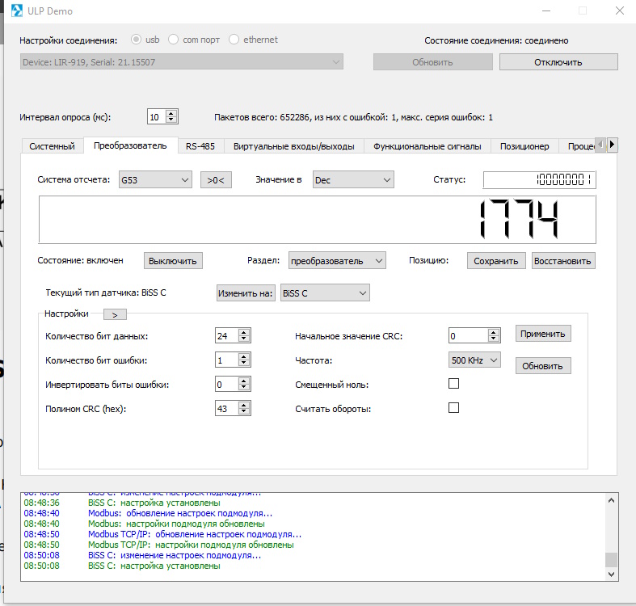Toggle the Считать обороты checkbox
The image size is (636, 606).
[x=453, y=408]
